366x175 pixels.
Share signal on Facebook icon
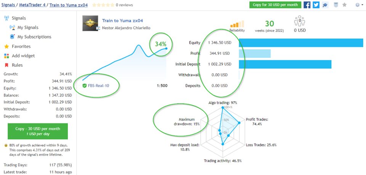point(307,5)
